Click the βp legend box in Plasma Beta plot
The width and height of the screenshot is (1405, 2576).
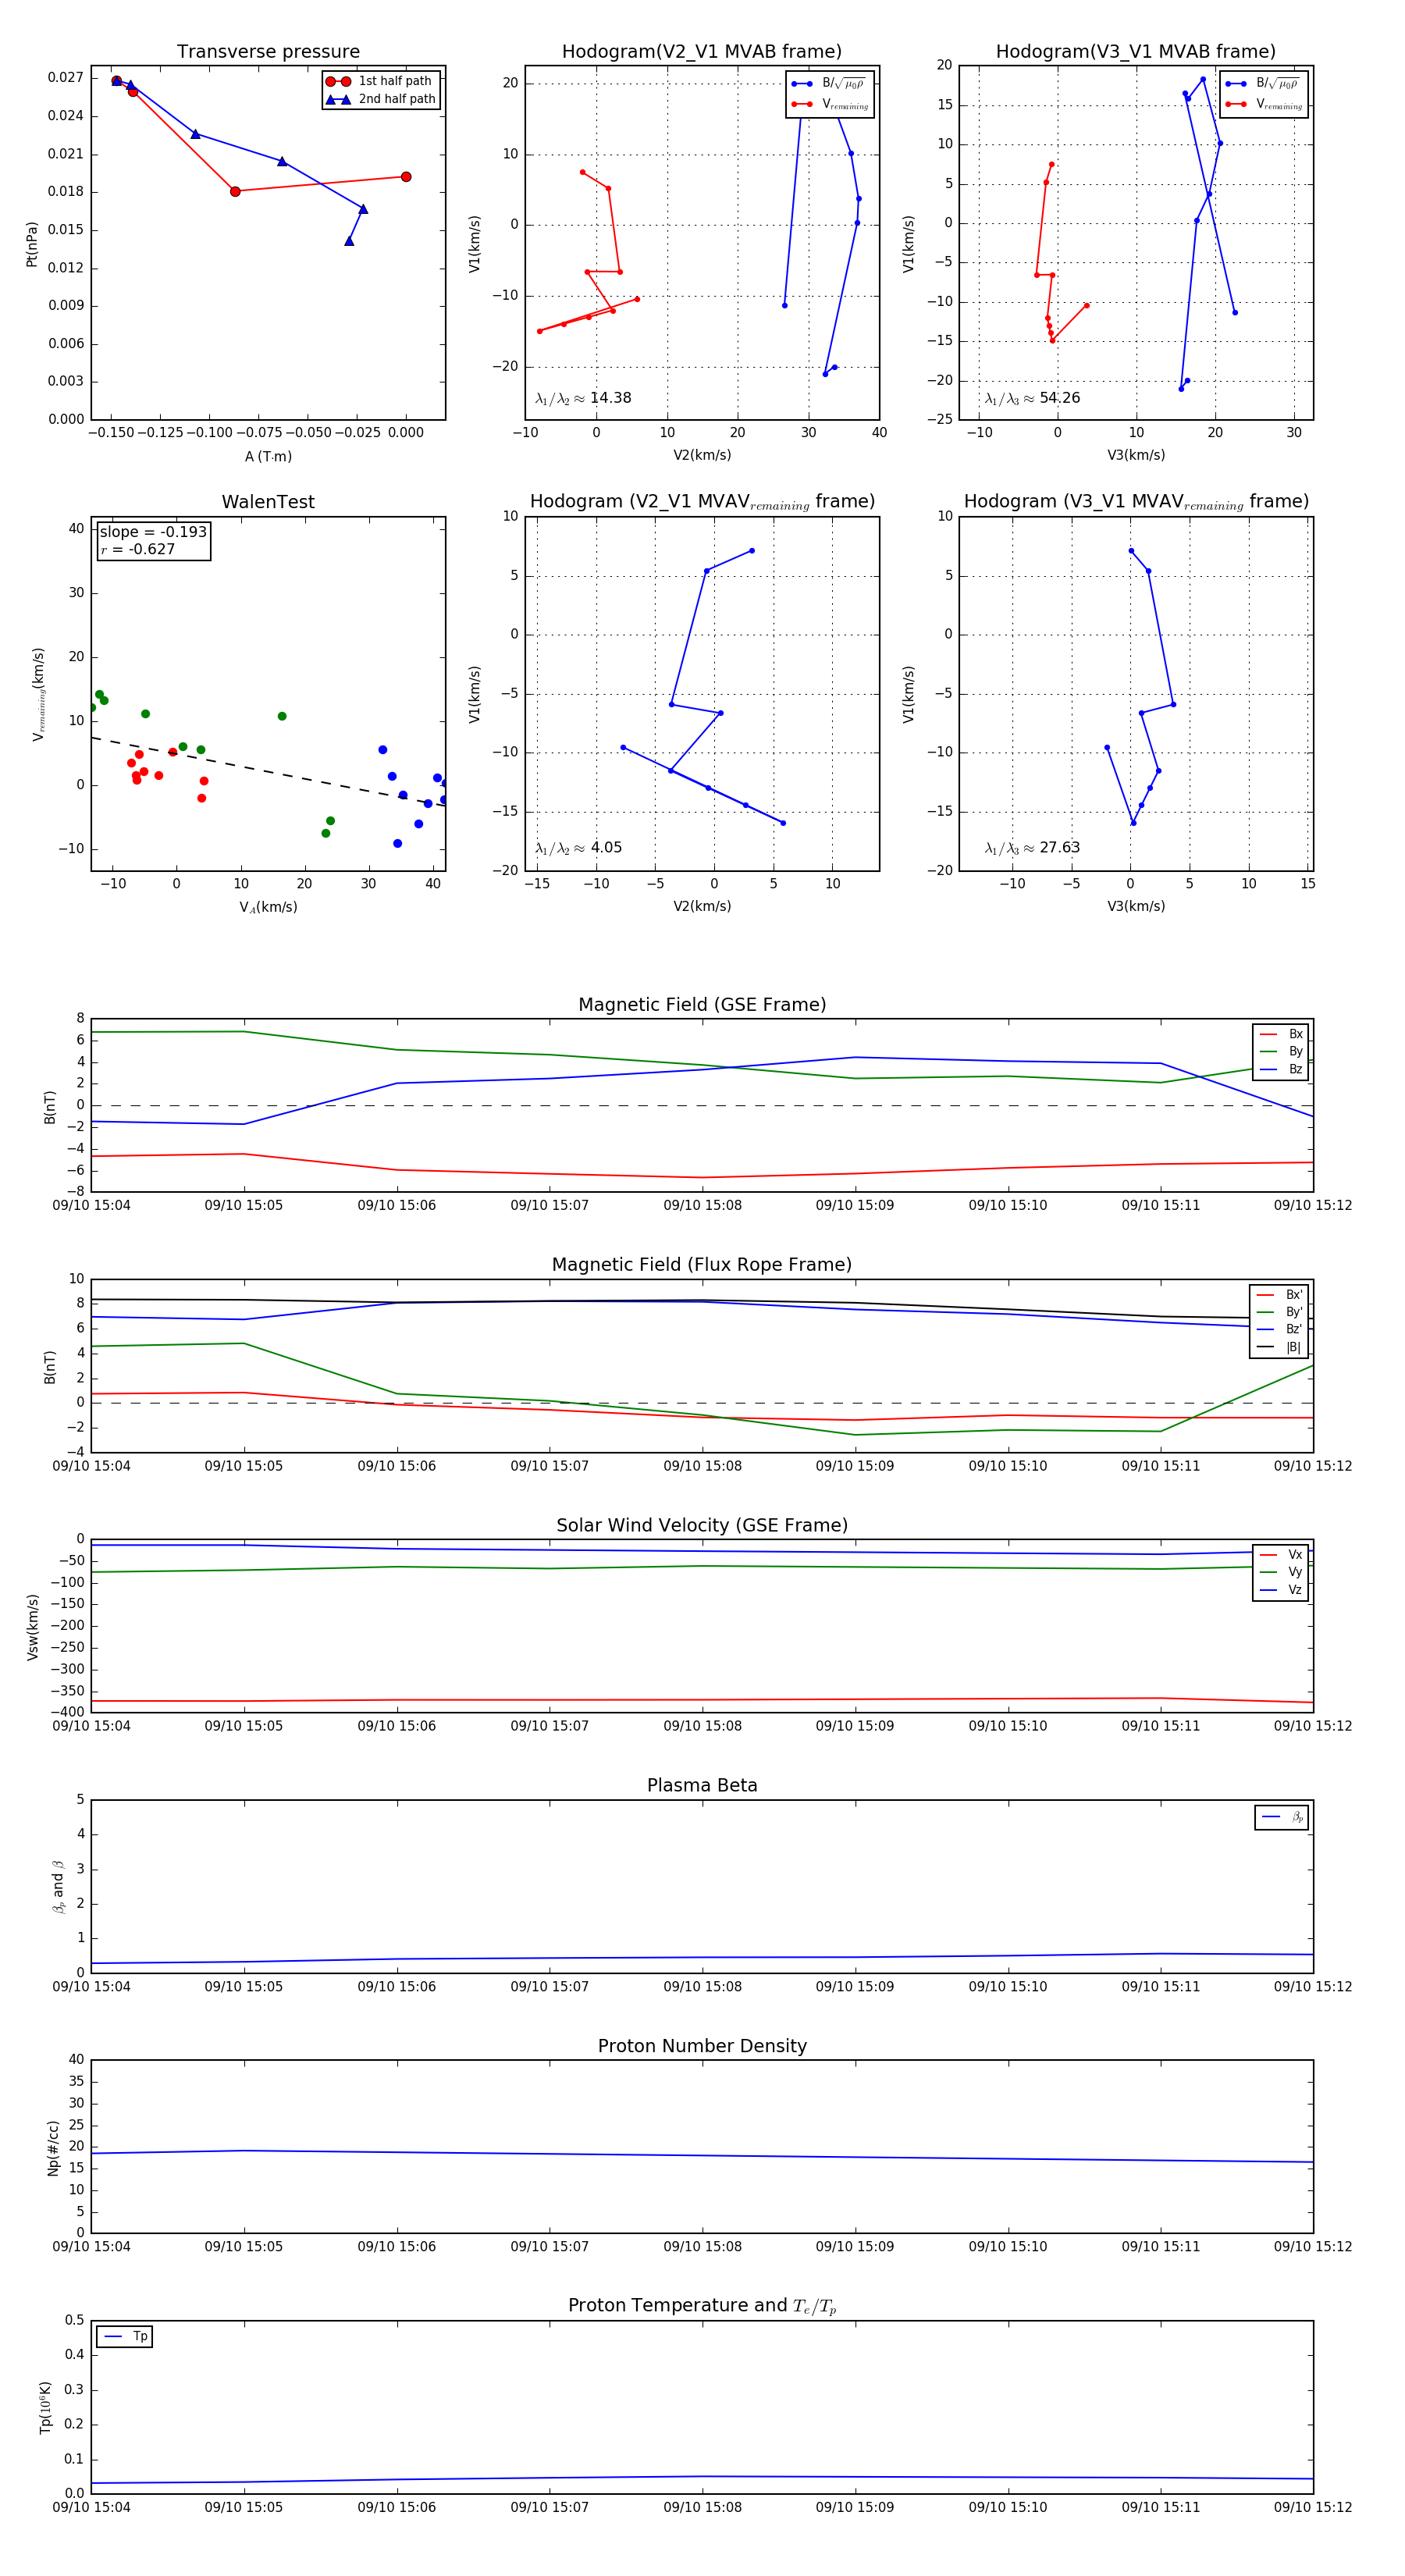(1281, 1817)
